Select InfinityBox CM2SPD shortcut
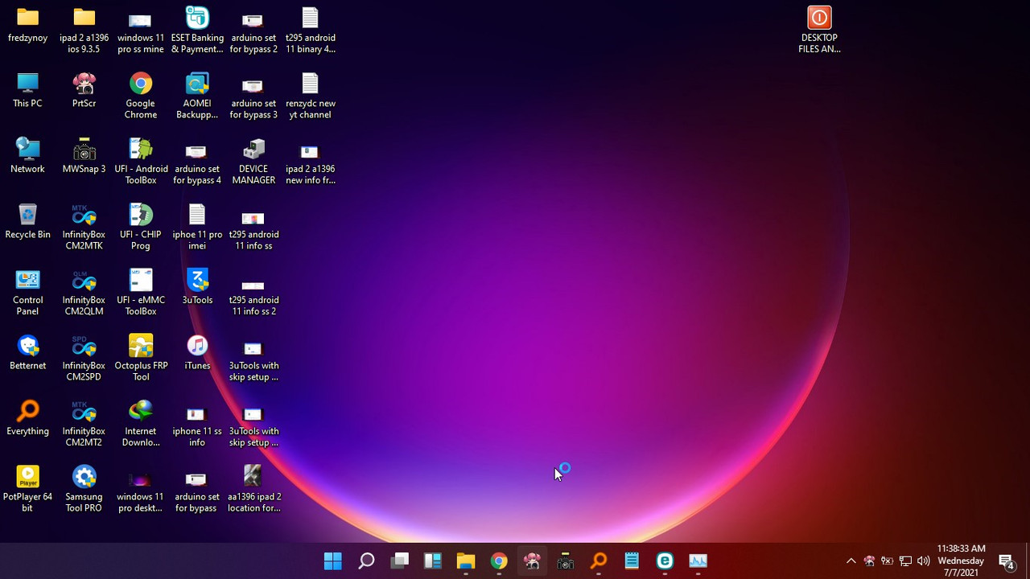Image resolution: width=1030 pixels, height=579 pixels. pos(84,359)
